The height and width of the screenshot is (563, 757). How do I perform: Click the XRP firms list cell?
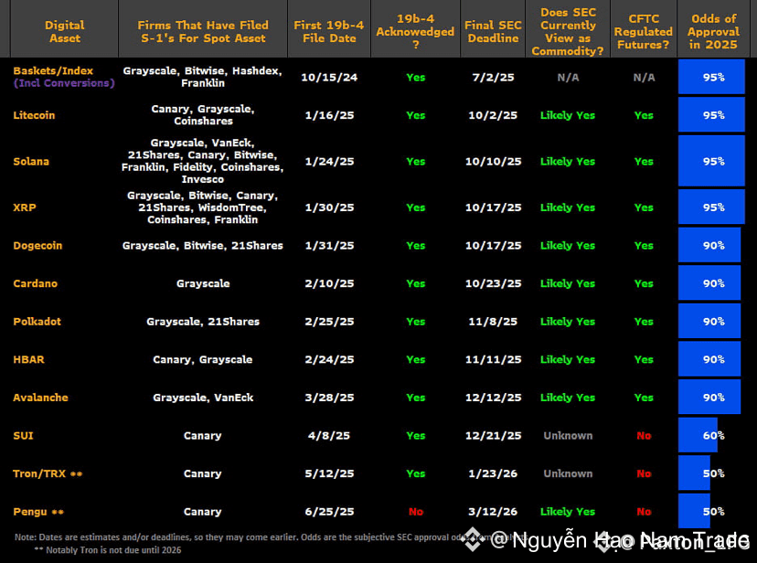click(203, 207)
